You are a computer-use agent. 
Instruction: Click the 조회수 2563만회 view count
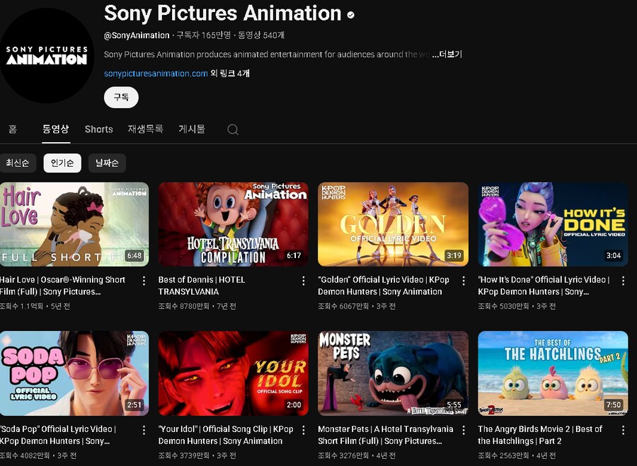(503, 455)
